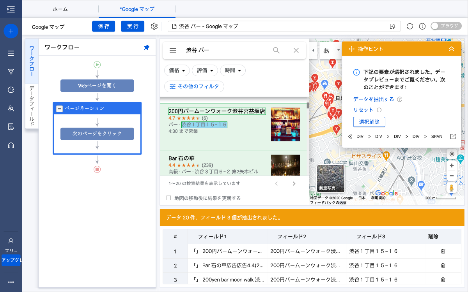Viewport: 468px width, 292px height.
Task: Click the green workflow start node
Action: point(97,65)
